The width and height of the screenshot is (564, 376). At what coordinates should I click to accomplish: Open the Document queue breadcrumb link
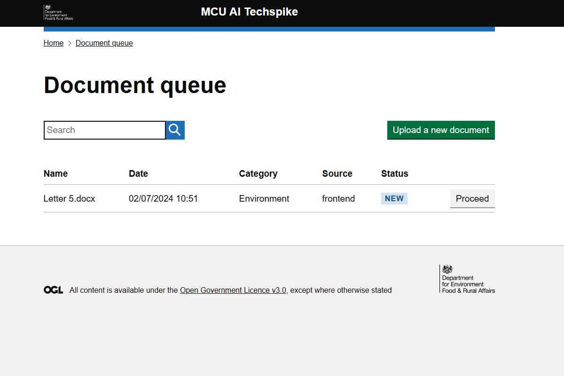[104, 43]
